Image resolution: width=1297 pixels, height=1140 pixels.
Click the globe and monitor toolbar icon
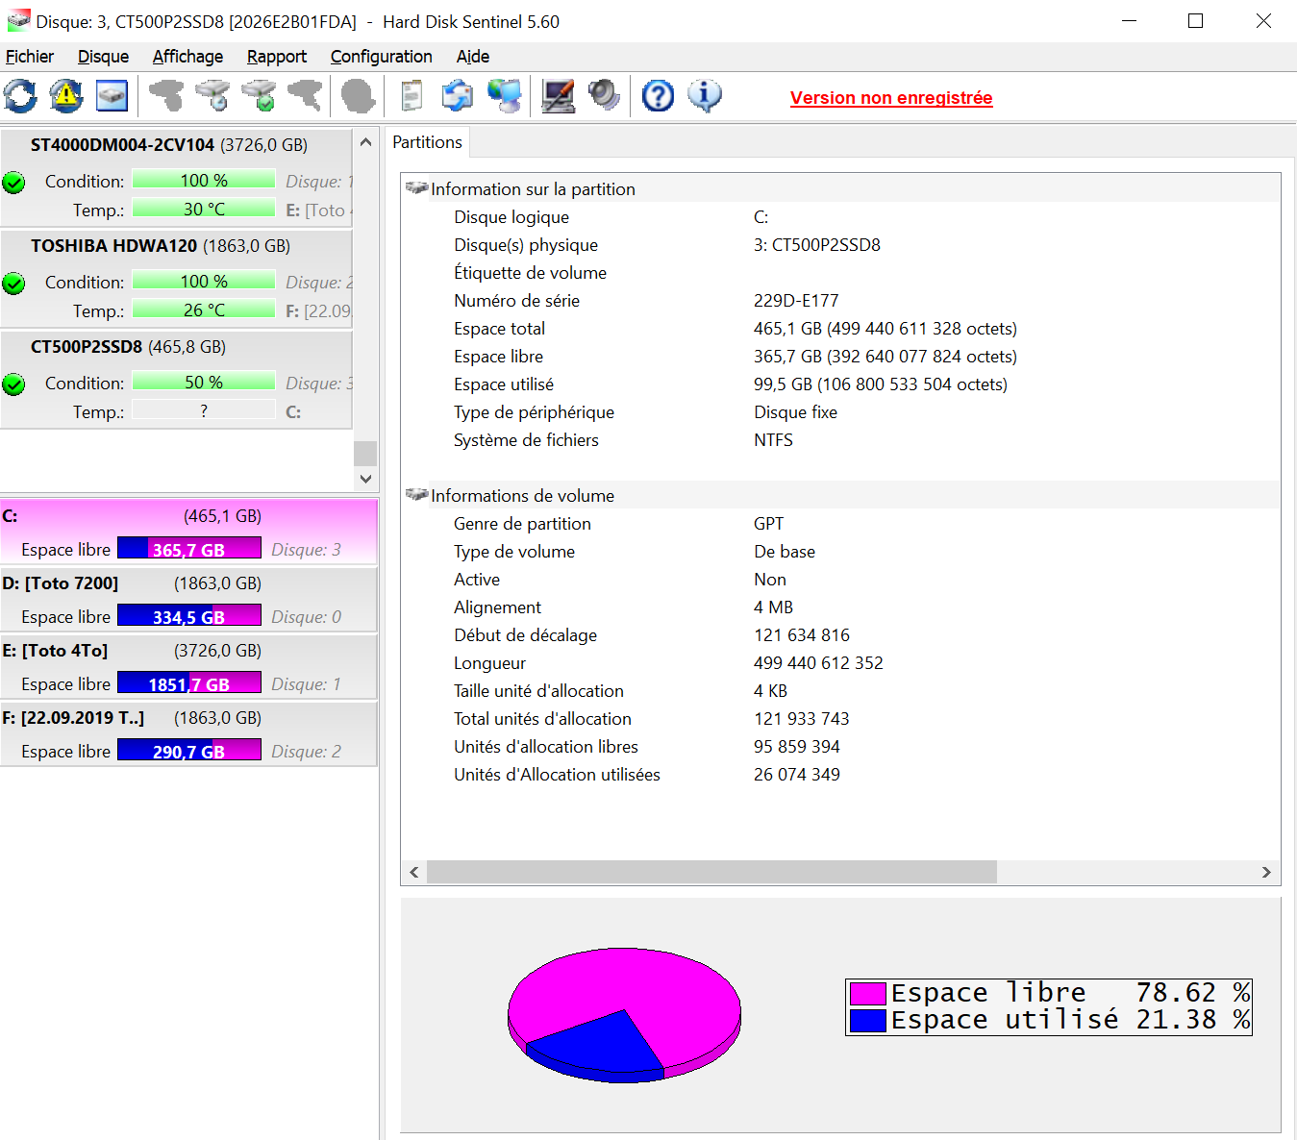(x=504, y=96)
